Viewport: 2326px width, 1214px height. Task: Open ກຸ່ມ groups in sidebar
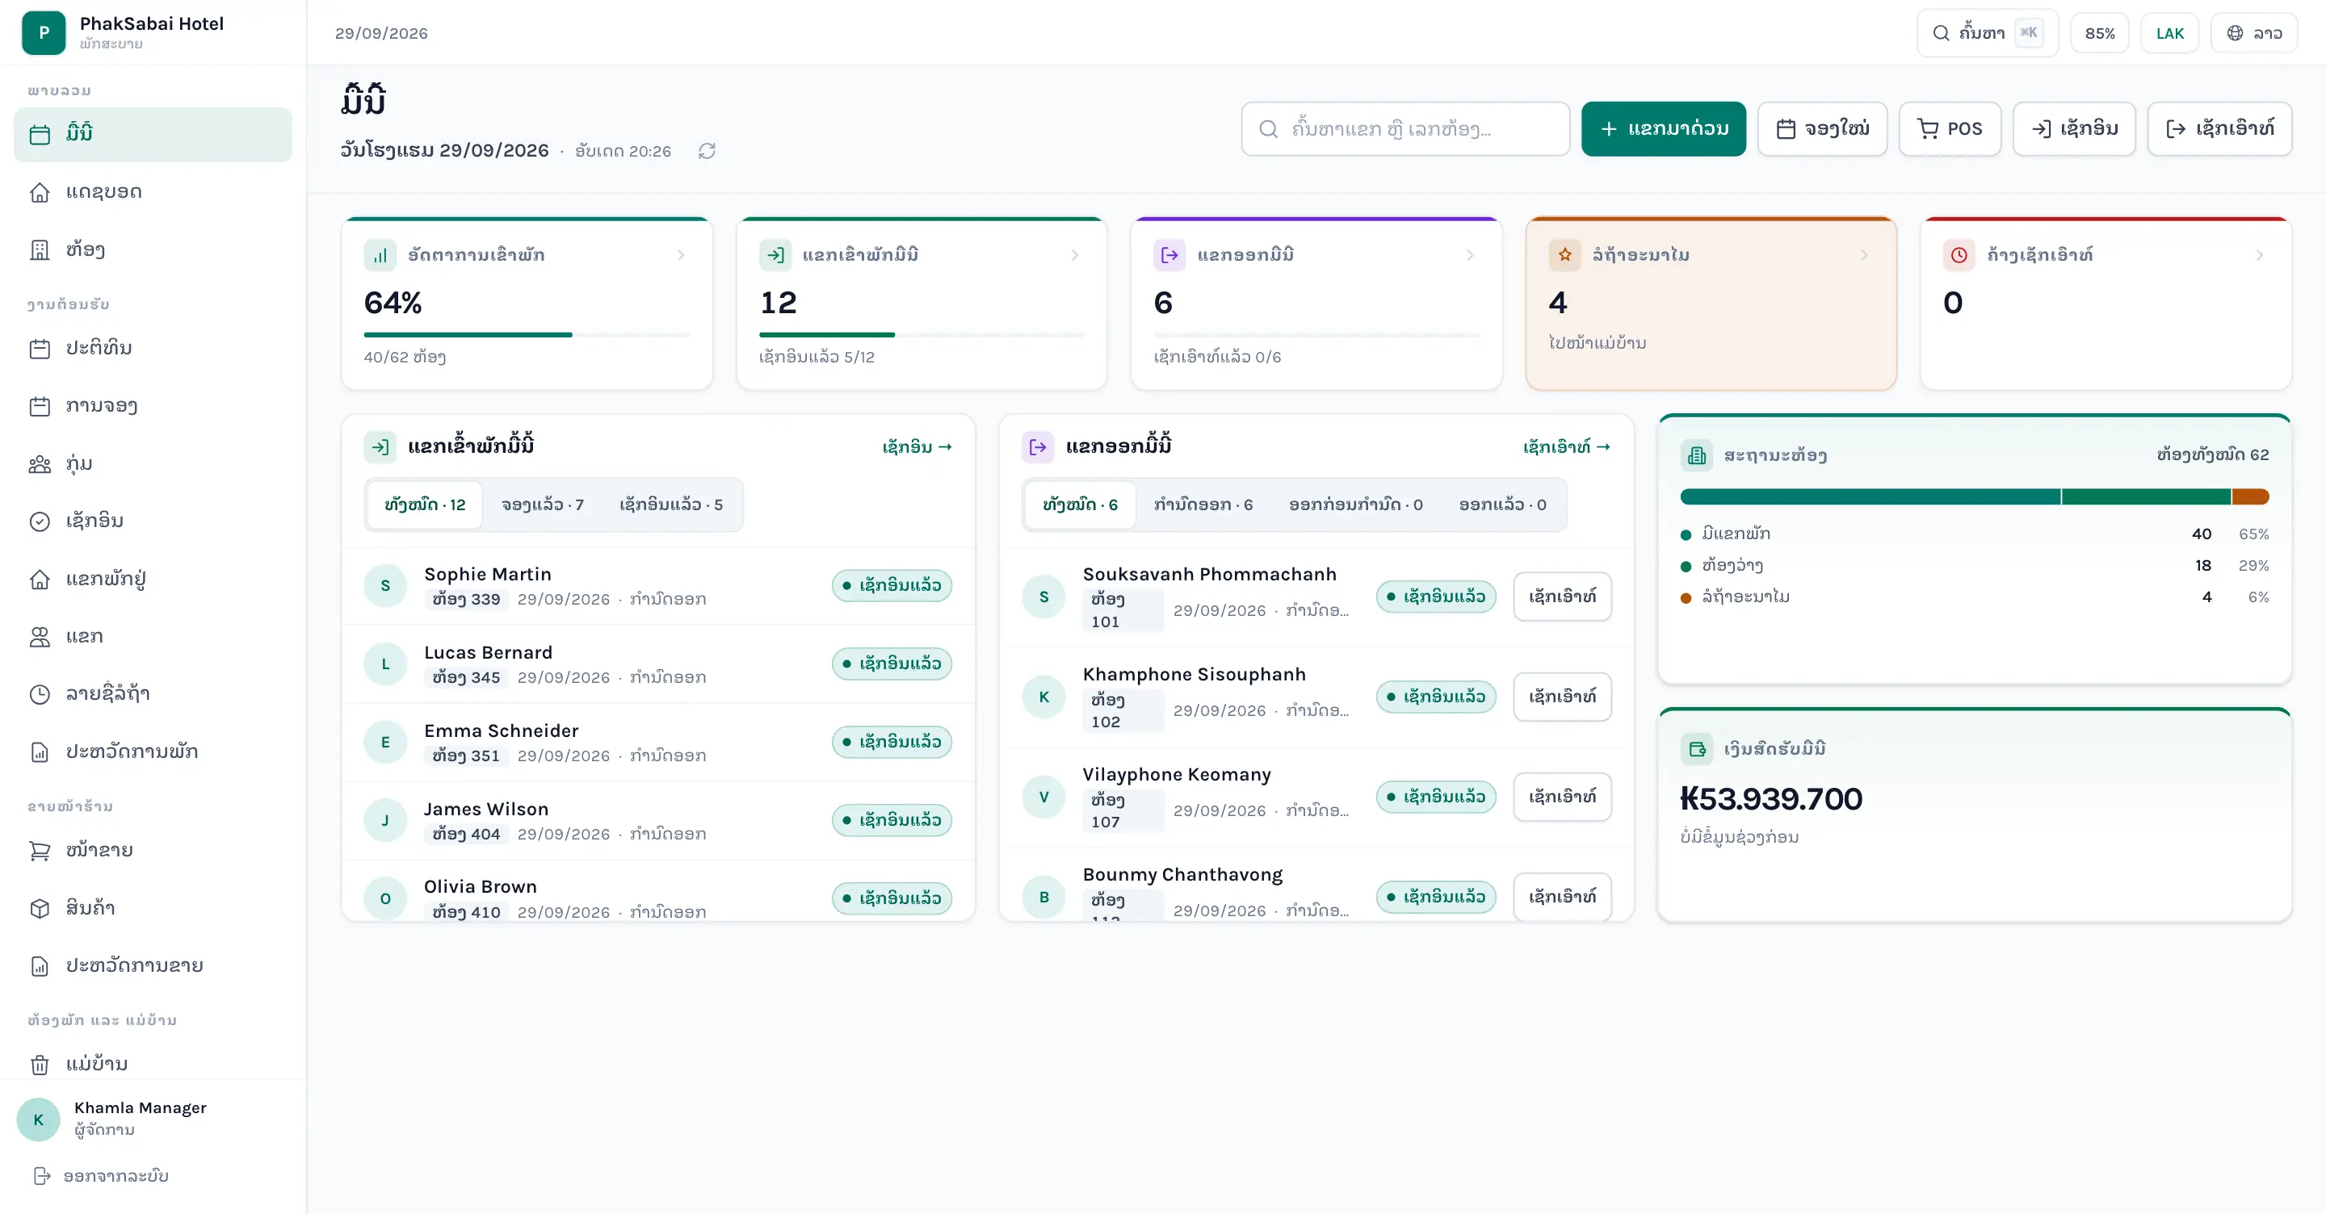pyautogui.click(x=153, y=463)
